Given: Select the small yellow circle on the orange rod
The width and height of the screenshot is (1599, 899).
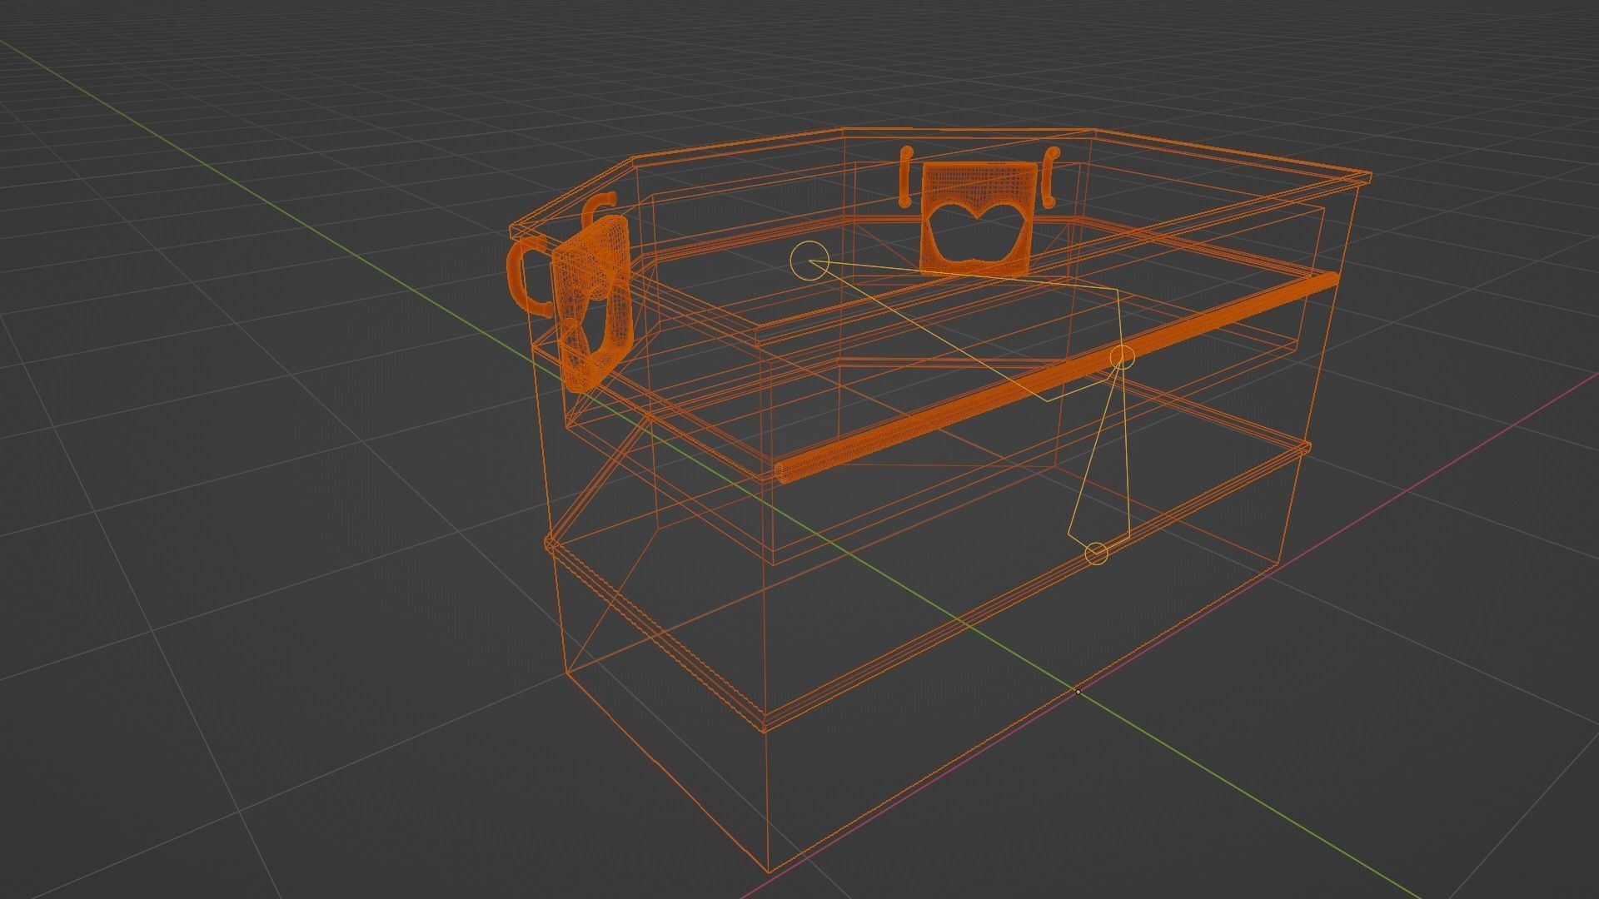Looking at the screenshot, I should pos(1123,358).
